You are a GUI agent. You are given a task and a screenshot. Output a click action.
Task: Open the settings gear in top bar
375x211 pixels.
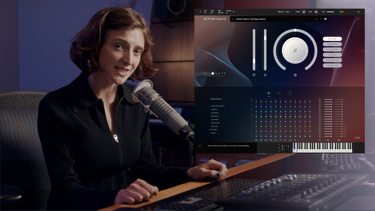358,12
